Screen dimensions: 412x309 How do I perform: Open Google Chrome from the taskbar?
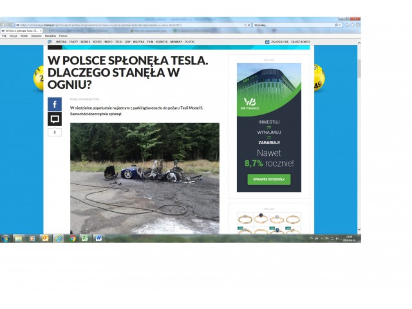pyautogui.click(x=72, y=238)
